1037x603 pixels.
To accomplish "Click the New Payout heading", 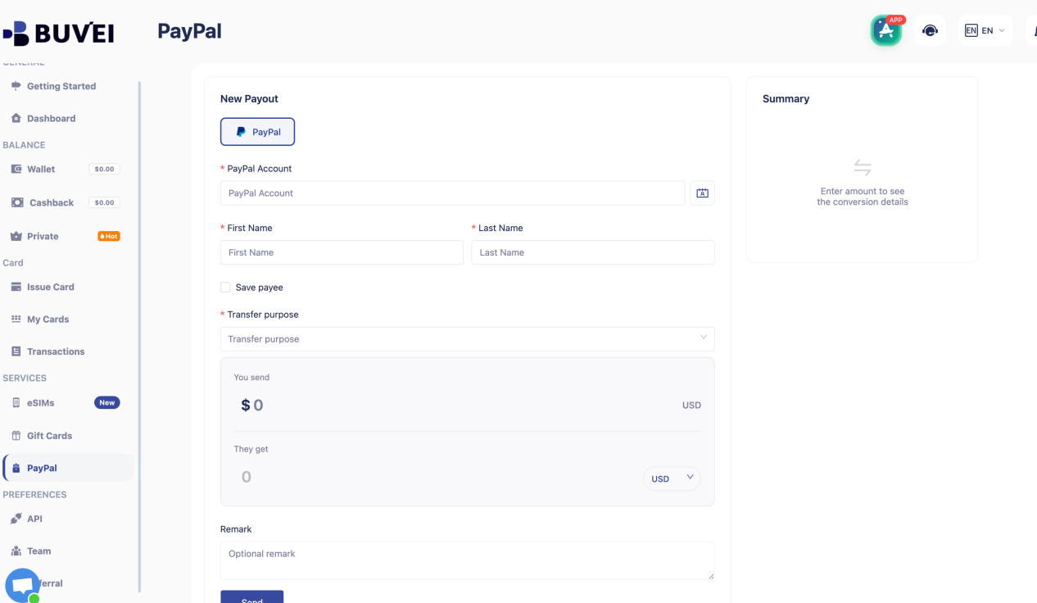I will coord(249,98).
